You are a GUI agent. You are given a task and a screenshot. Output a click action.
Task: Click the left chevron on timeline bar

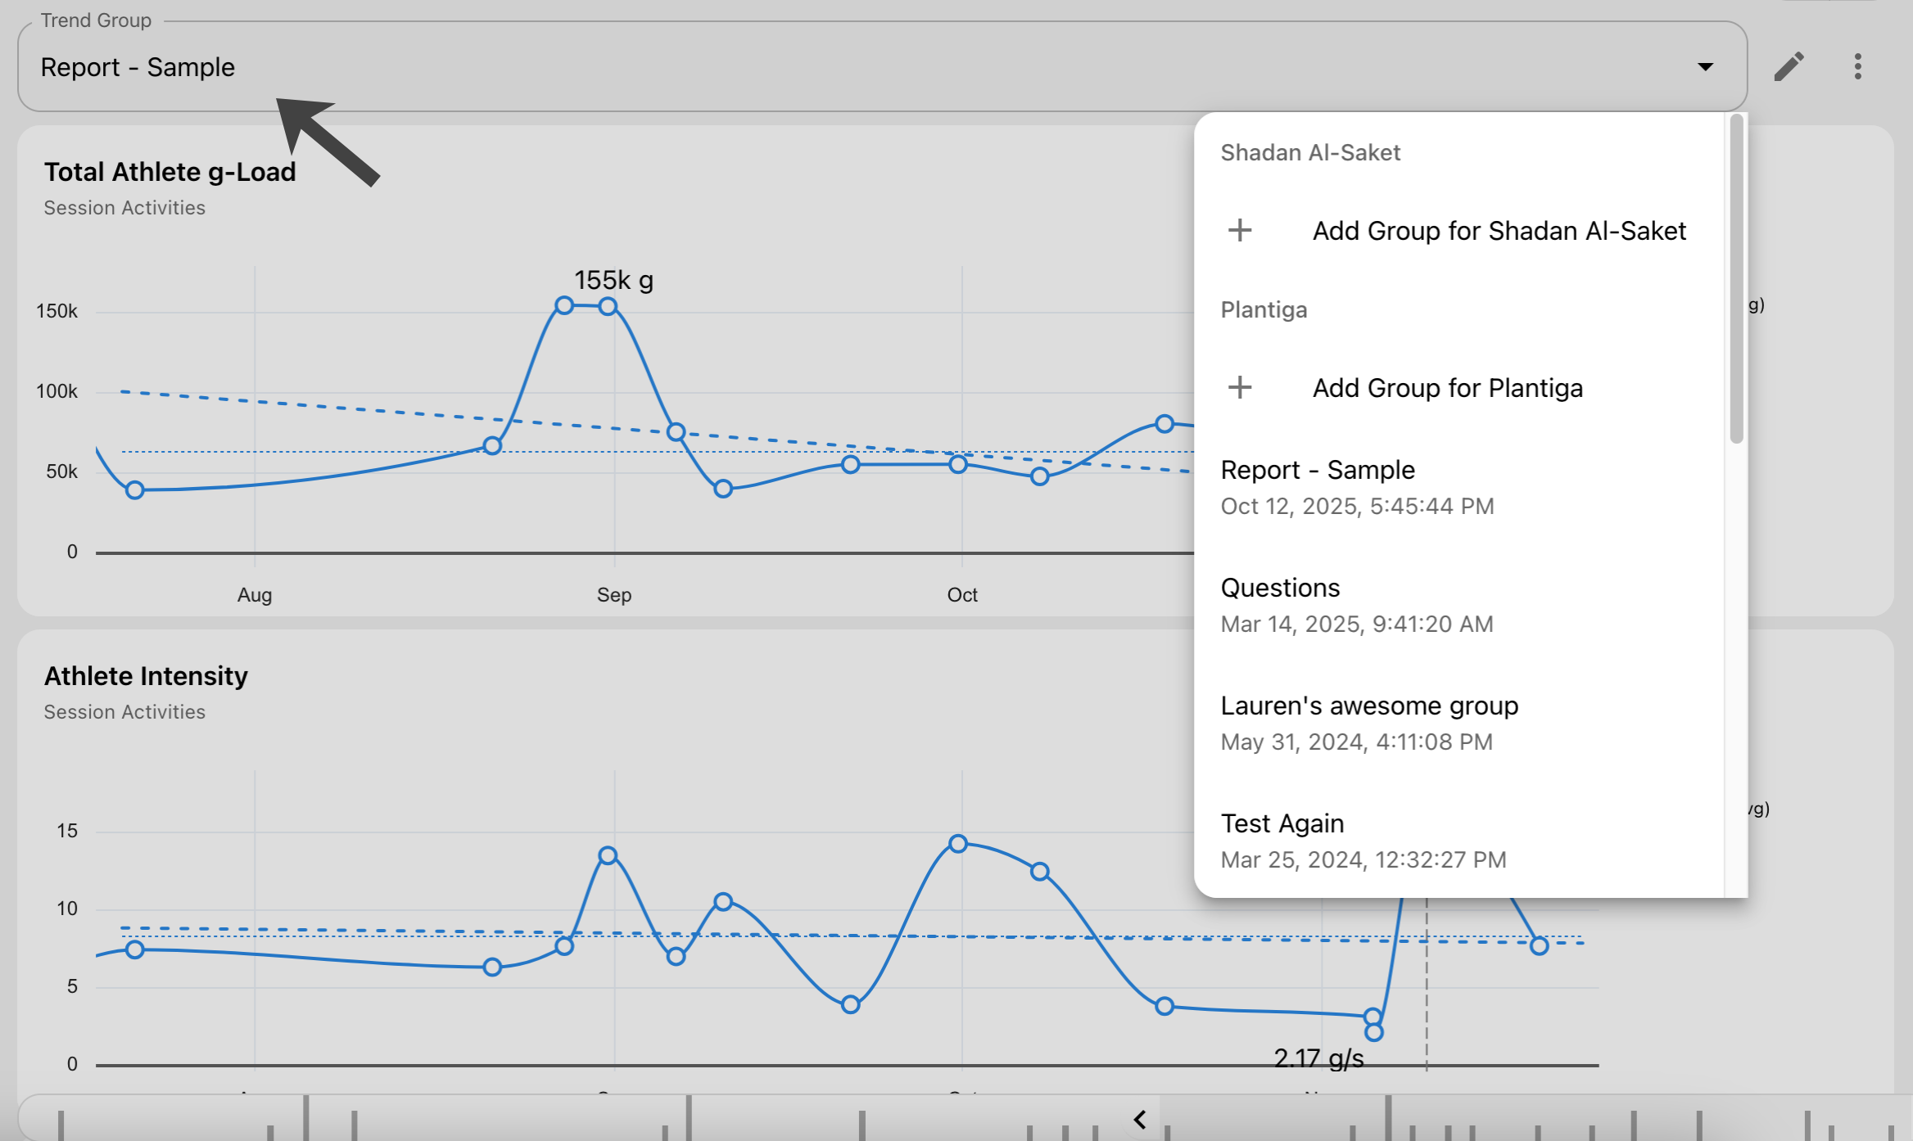pos(1140,1119)
